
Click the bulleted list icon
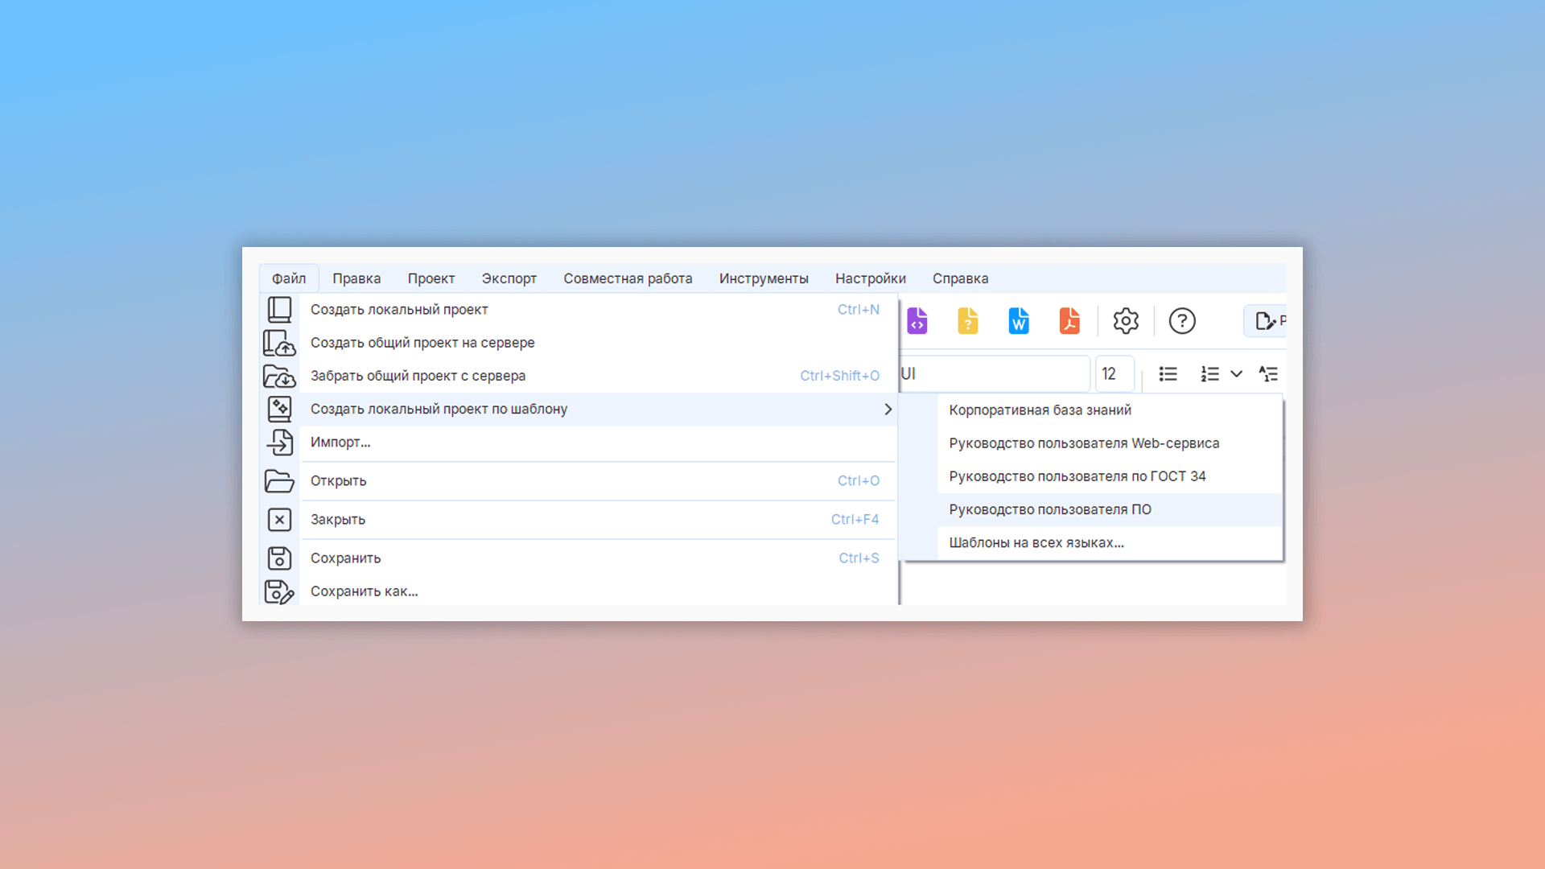coord(1168,374)
